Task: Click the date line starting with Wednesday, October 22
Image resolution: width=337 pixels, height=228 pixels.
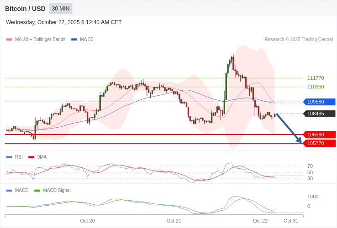Action: [x=63, y=22]
